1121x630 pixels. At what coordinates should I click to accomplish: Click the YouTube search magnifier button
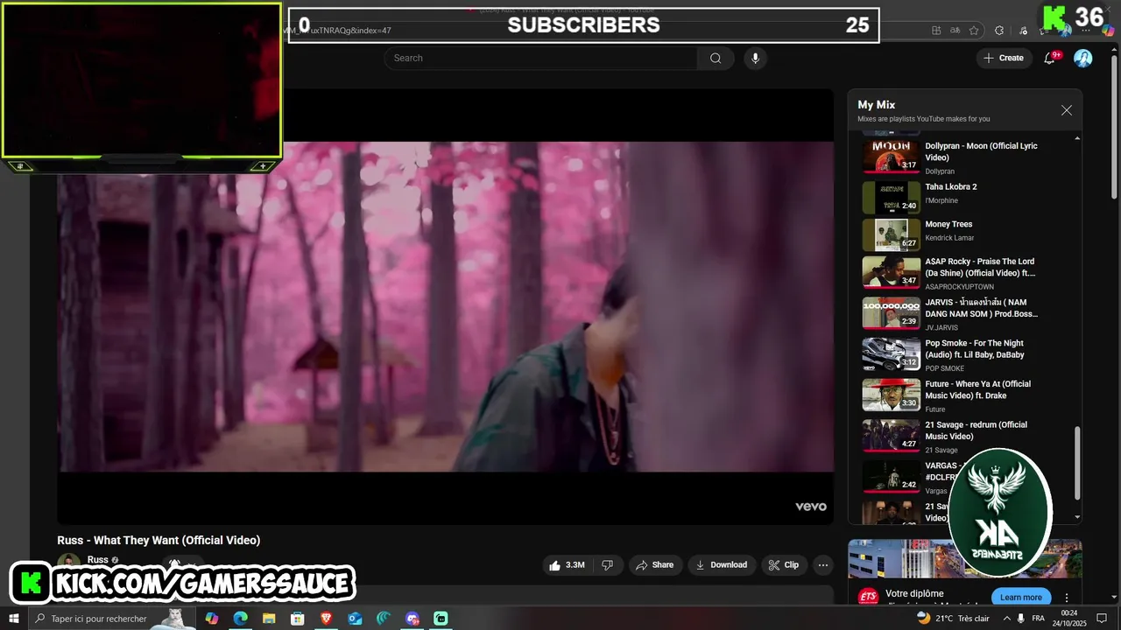tap(716, 58)
